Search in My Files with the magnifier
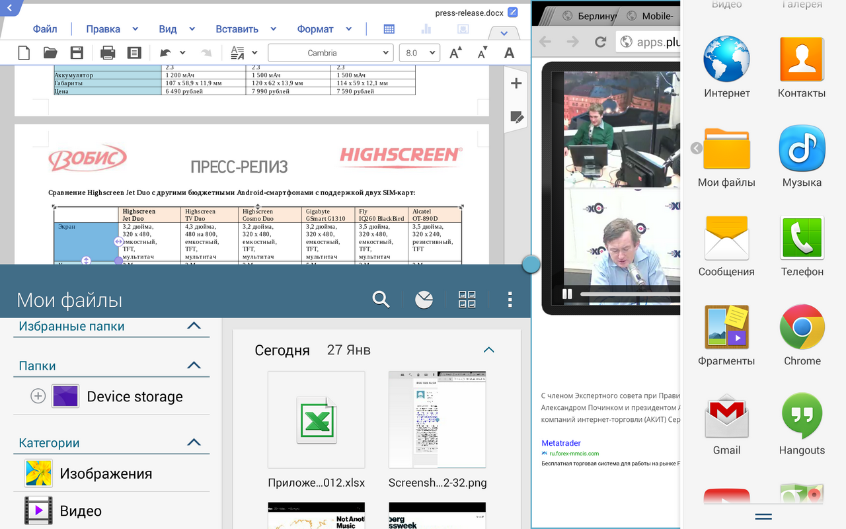Image resolution: width=846 pixels, height=529 pixels. [381, 300]
